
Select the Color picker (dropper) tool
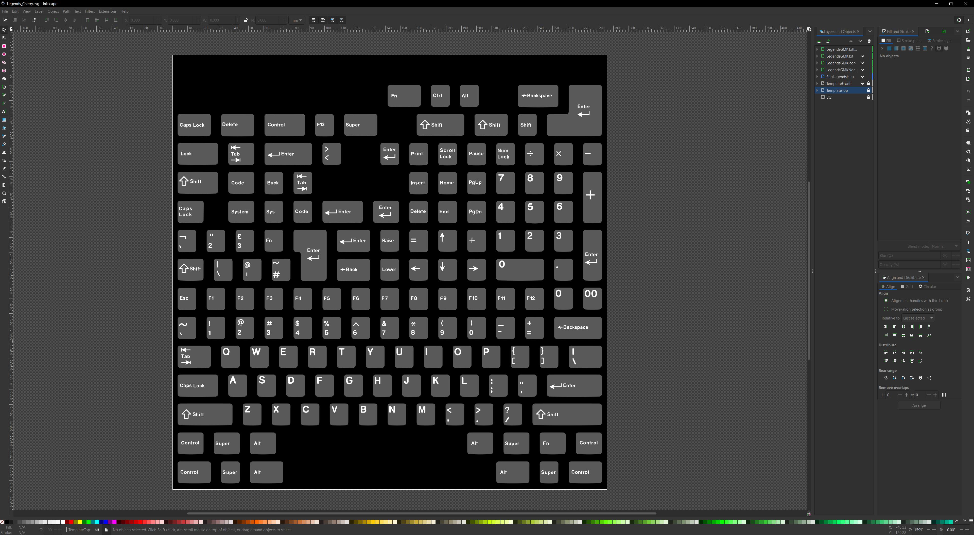click(x=4, y=136)
